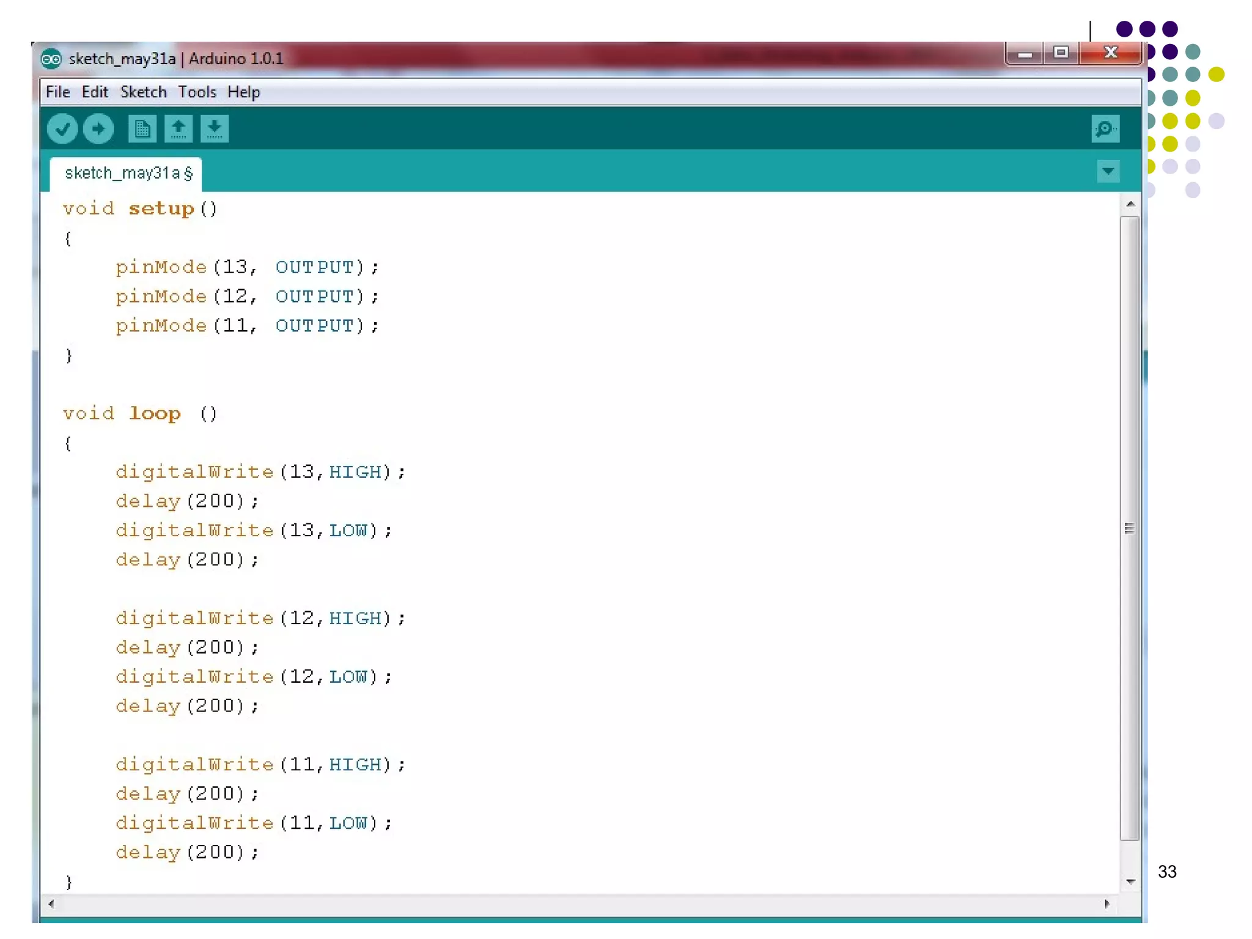The height and width of the screenshot is (939, 1252).
Task: Click 'digitalWrite(13,HIGH);' line
Action: [x=260, y=472]
